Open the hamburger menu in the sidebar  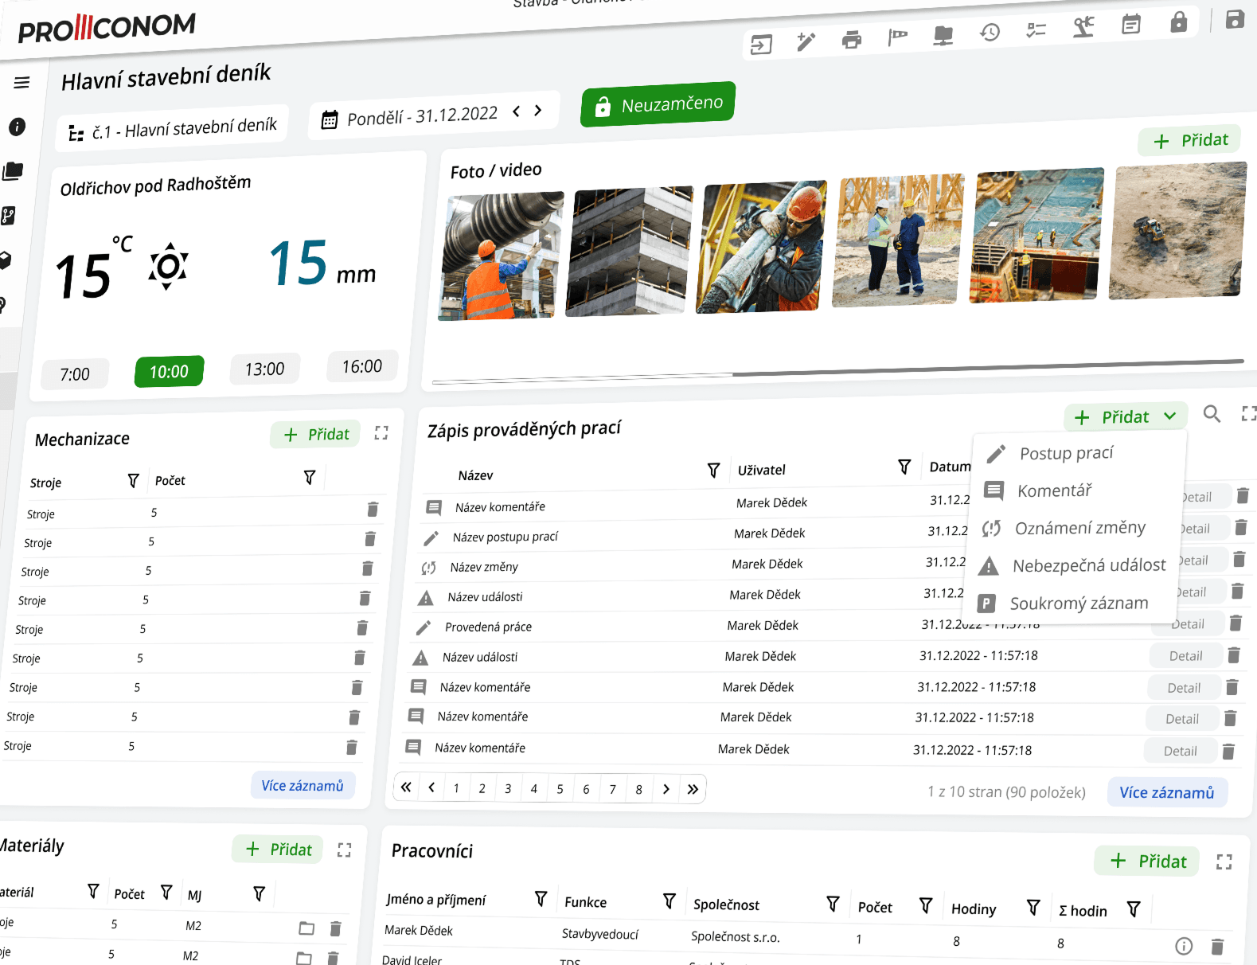[x=21, y=83]
